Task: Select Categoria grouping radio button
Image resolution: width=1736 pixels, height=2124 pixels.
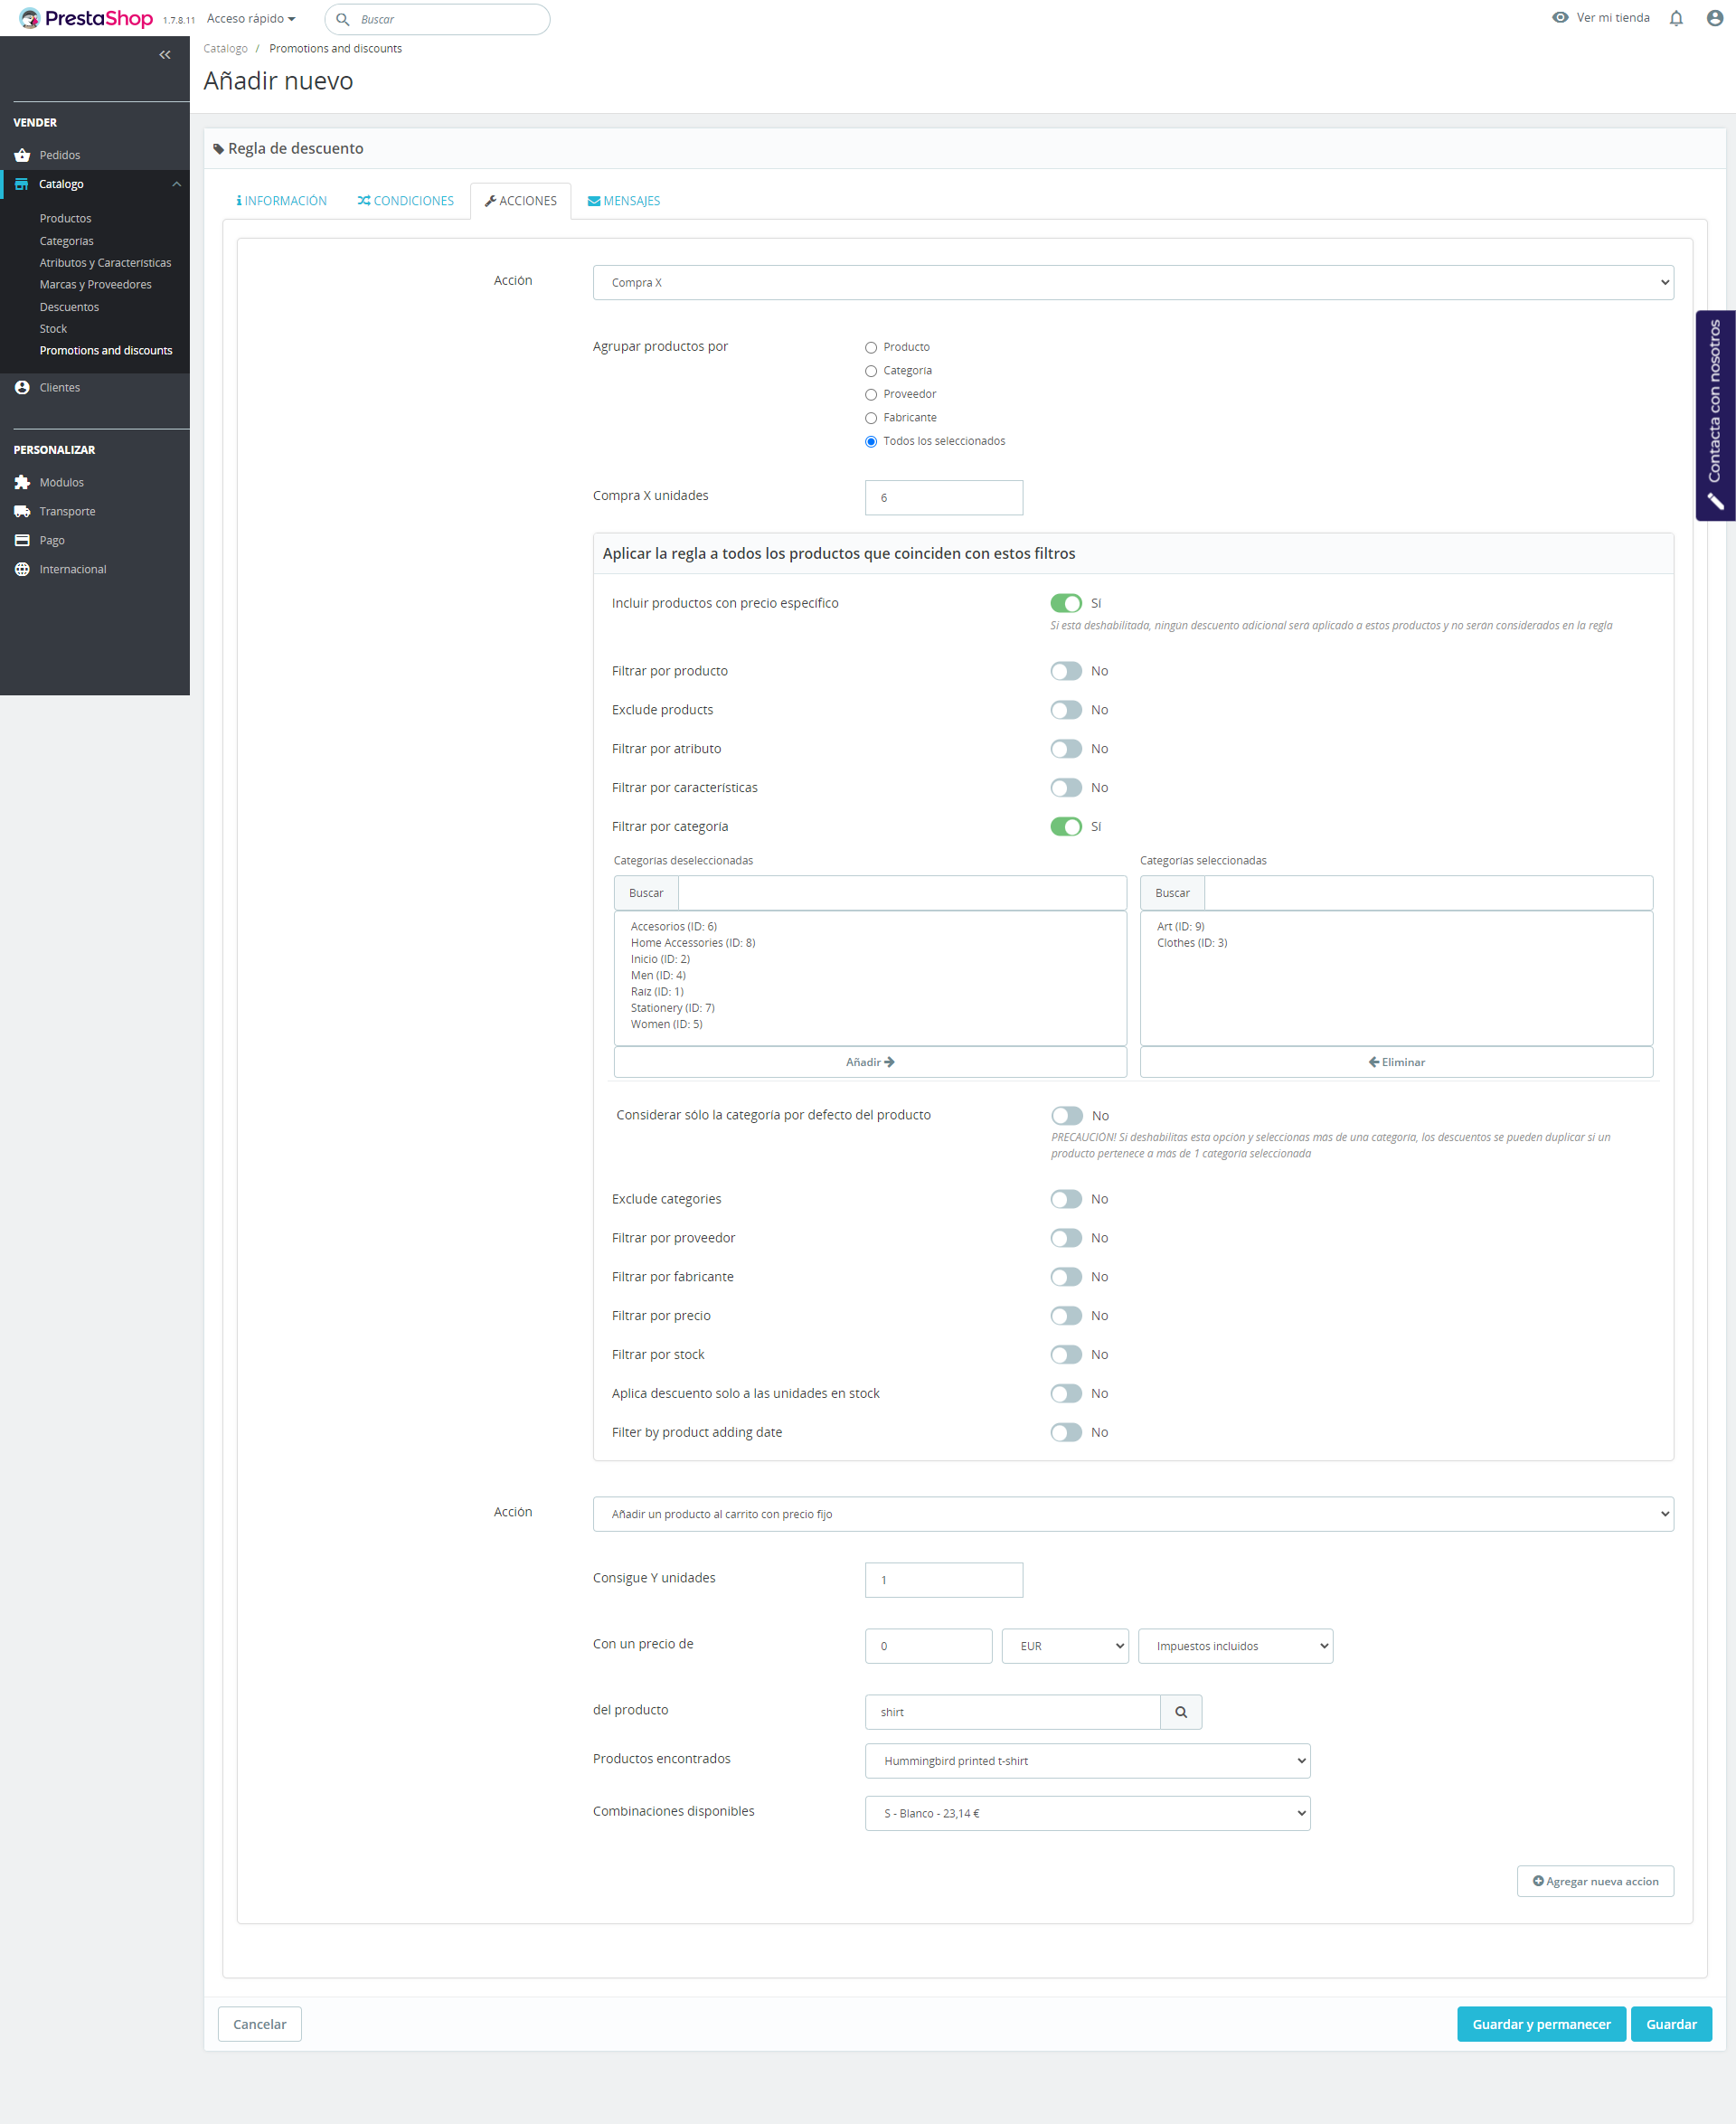Action: [871, 371]
